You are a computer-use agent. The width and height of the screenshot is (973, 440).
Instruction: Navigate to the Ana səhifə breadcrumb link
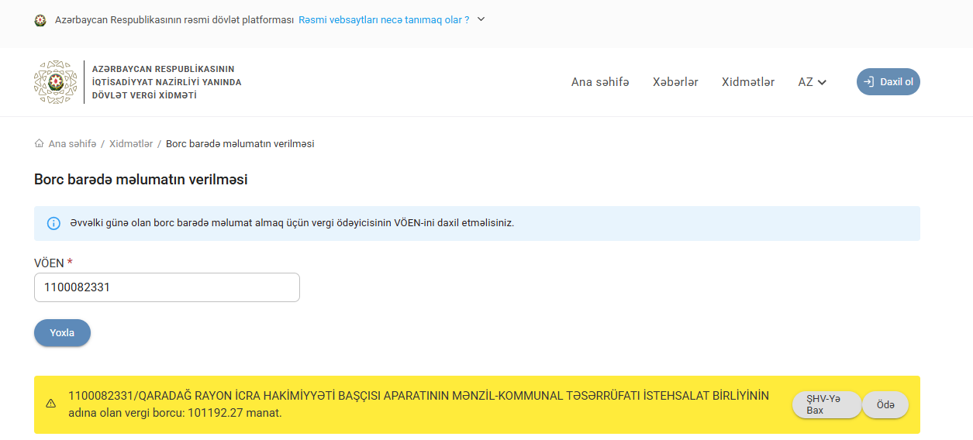pyautogui.click(x=72, y=144)
